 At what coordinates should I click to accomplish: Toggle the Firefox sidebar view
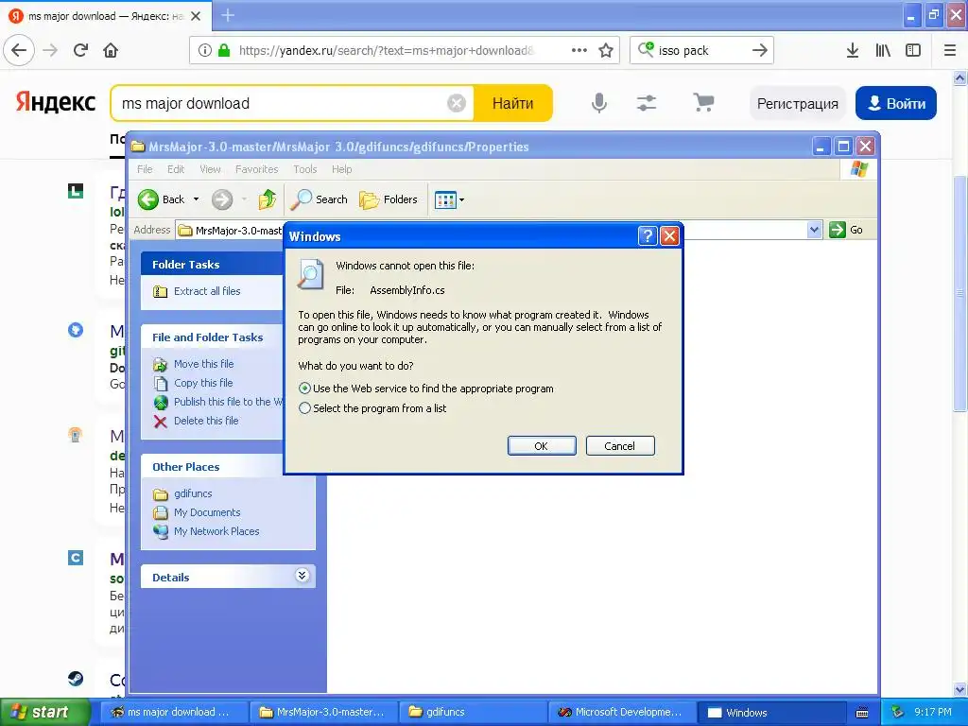click(x=913, y=50)
